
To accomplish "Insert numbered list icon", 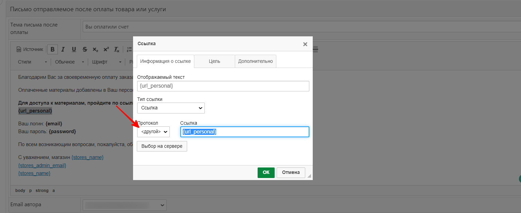I will [x=129, y=49].
